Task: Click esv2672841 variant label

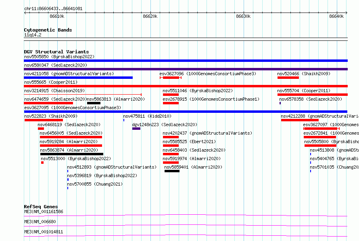Action: (x=331, y=133)
